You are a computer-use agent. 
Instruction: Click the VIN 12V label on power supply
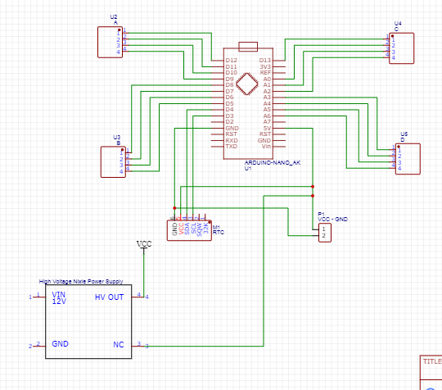tap(59, 298)
